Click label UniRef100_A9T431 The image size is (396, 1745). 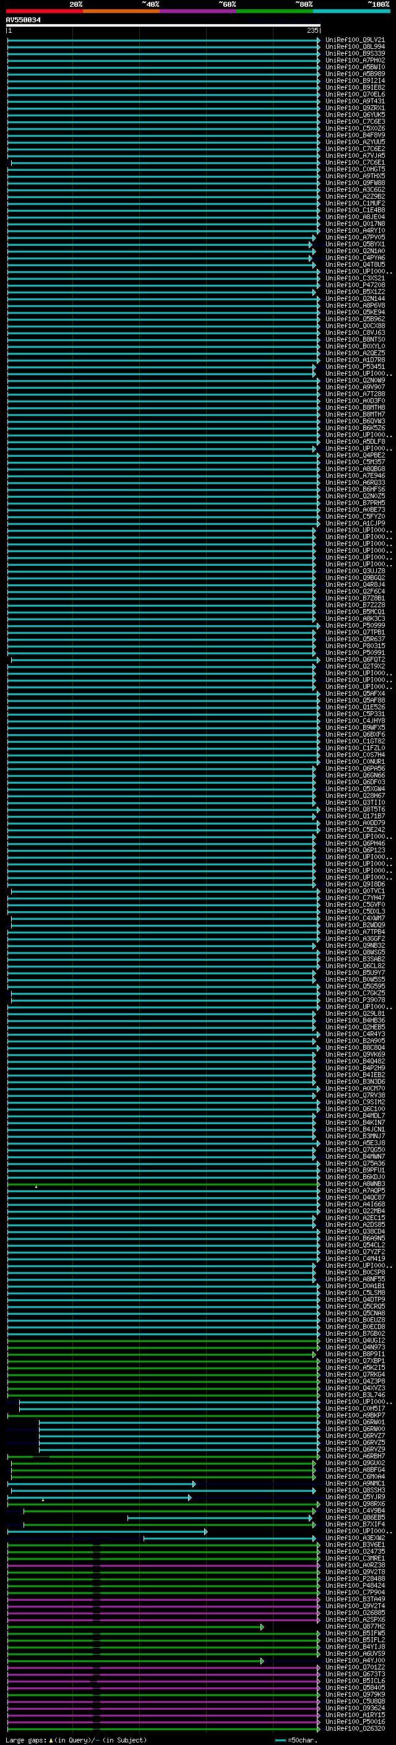point(355,101)
